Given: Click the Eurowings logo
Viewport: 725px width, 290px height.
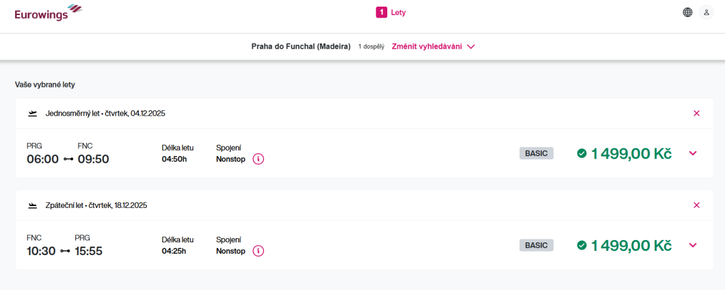Looking at the screenshot, I should tap(48, 12).
